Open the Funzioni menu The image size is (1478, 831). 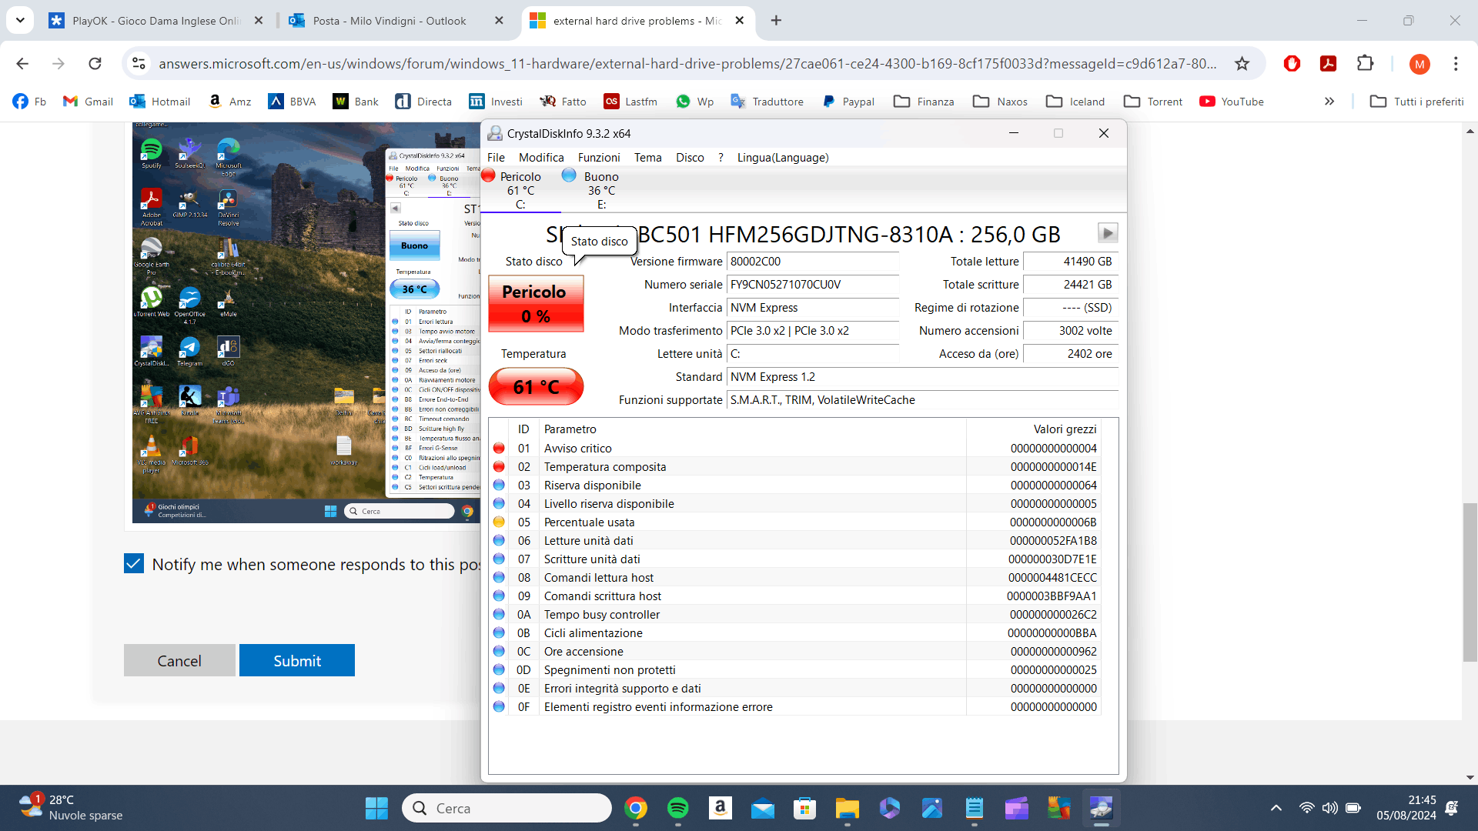[x=598, y=158]
